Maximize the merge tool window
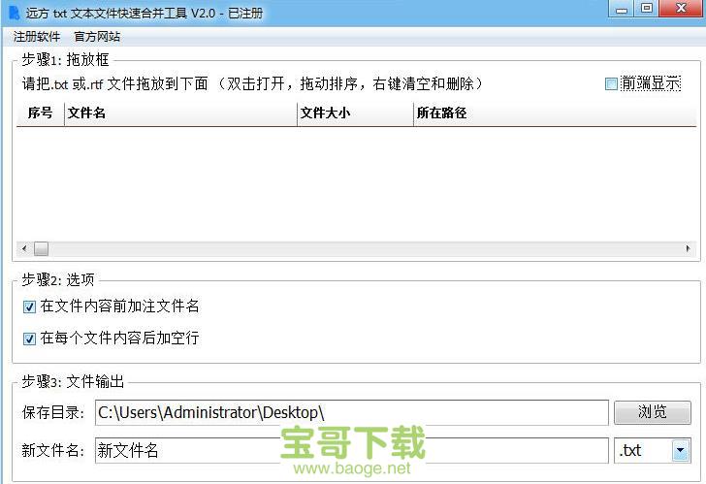Image resolution: width=706 pixels, height=484 pixels. point(647,9)
